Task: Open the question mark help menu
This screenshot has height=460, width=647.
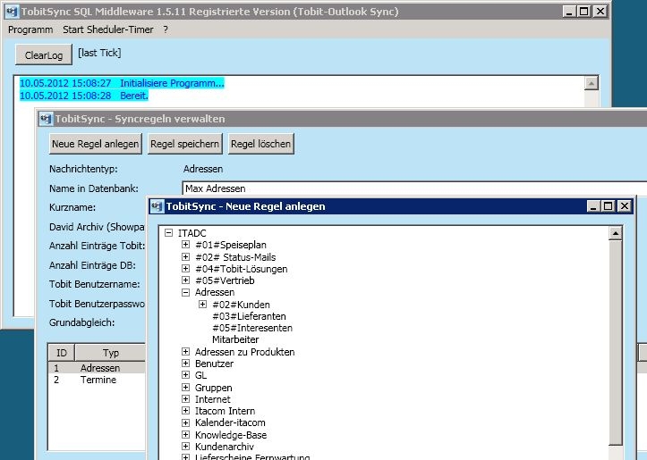Action: (166, 29)
